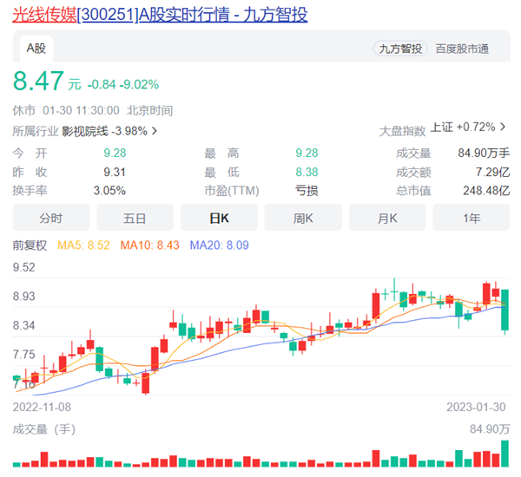The width and height of the screenshot is (521, 477).
Task: Show the 1年 chart range
Action: pos(472,218)
